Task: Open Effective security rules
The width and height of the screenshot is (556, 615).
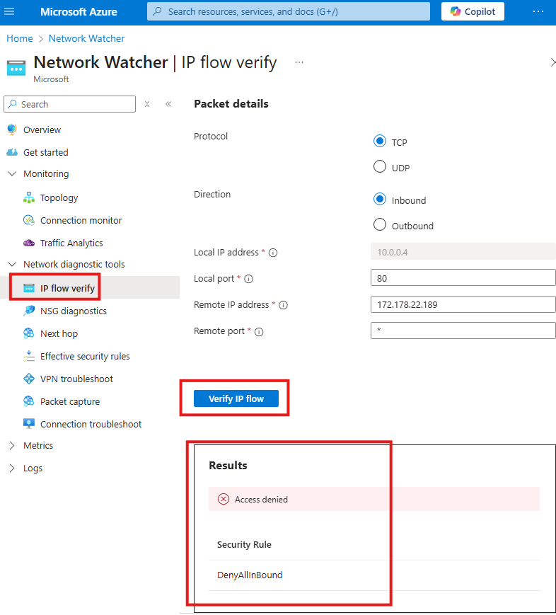Action: (85, 356)
